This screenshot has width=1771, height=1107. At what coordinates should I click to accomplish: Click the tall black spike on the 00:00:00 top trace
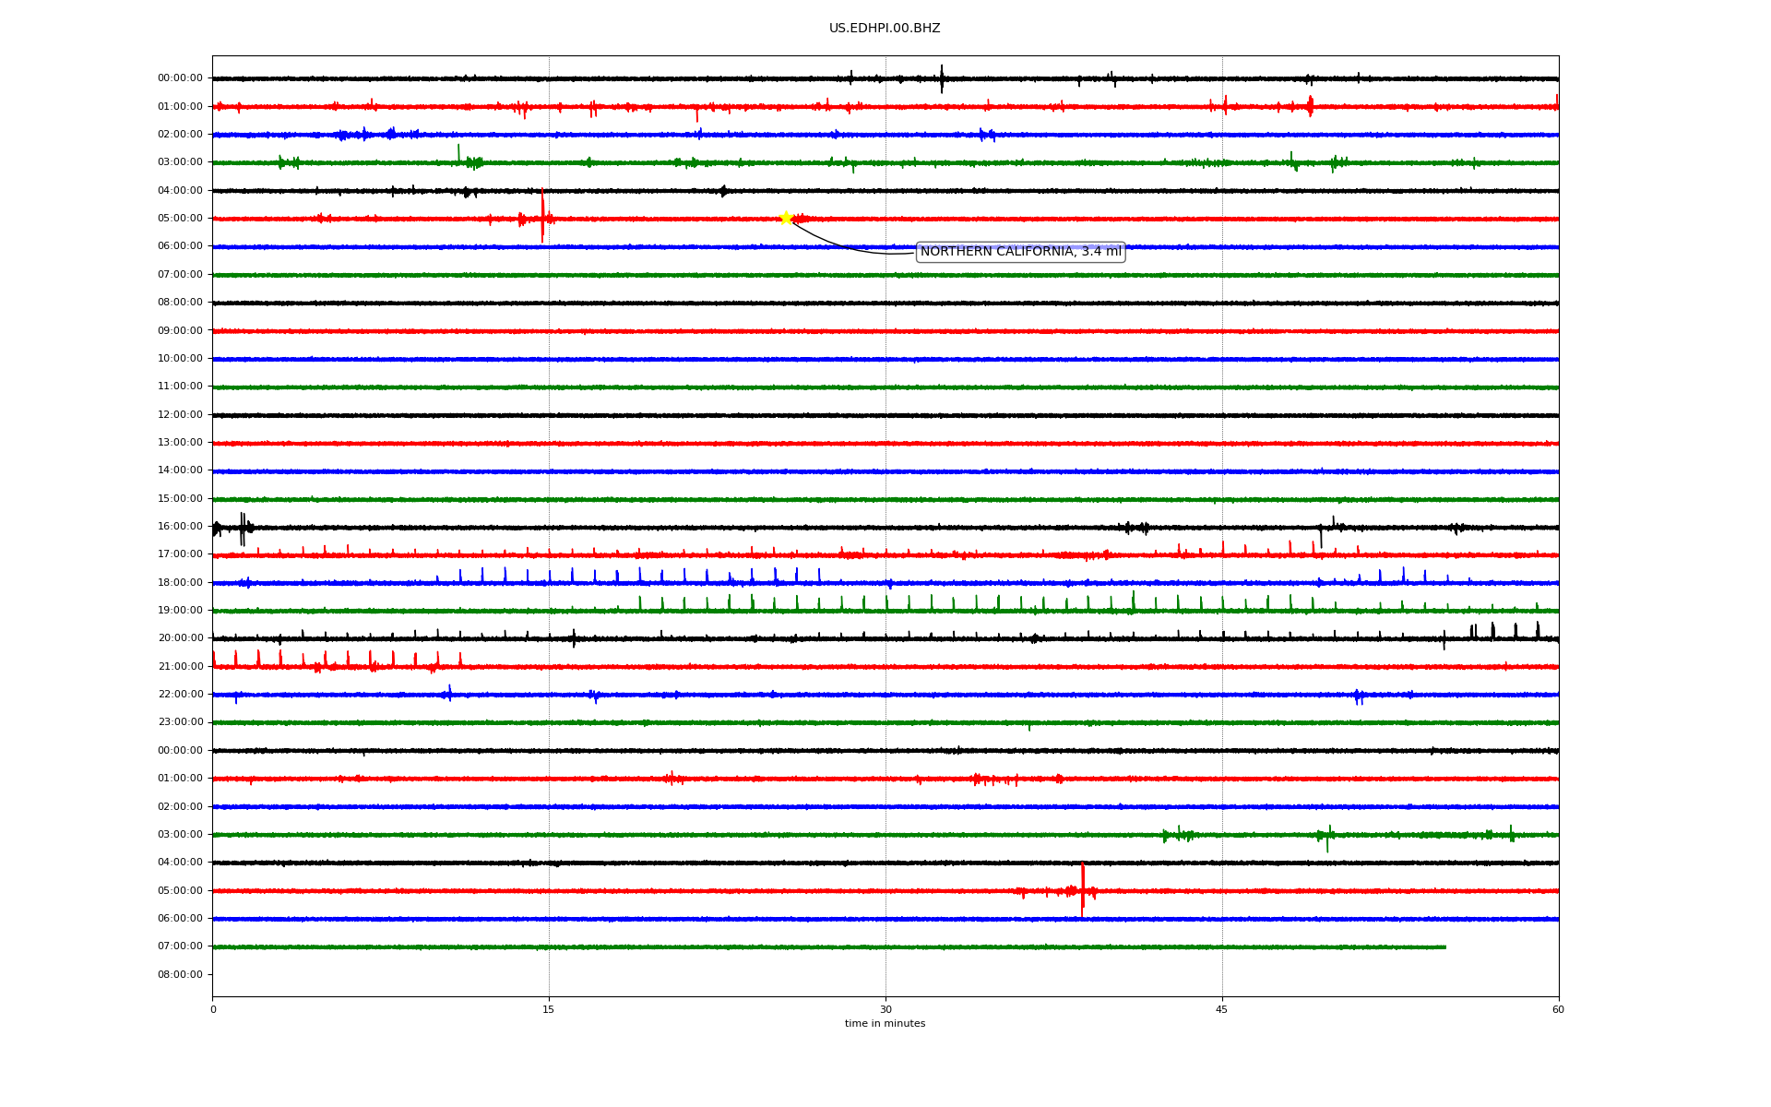coord(942,78)
